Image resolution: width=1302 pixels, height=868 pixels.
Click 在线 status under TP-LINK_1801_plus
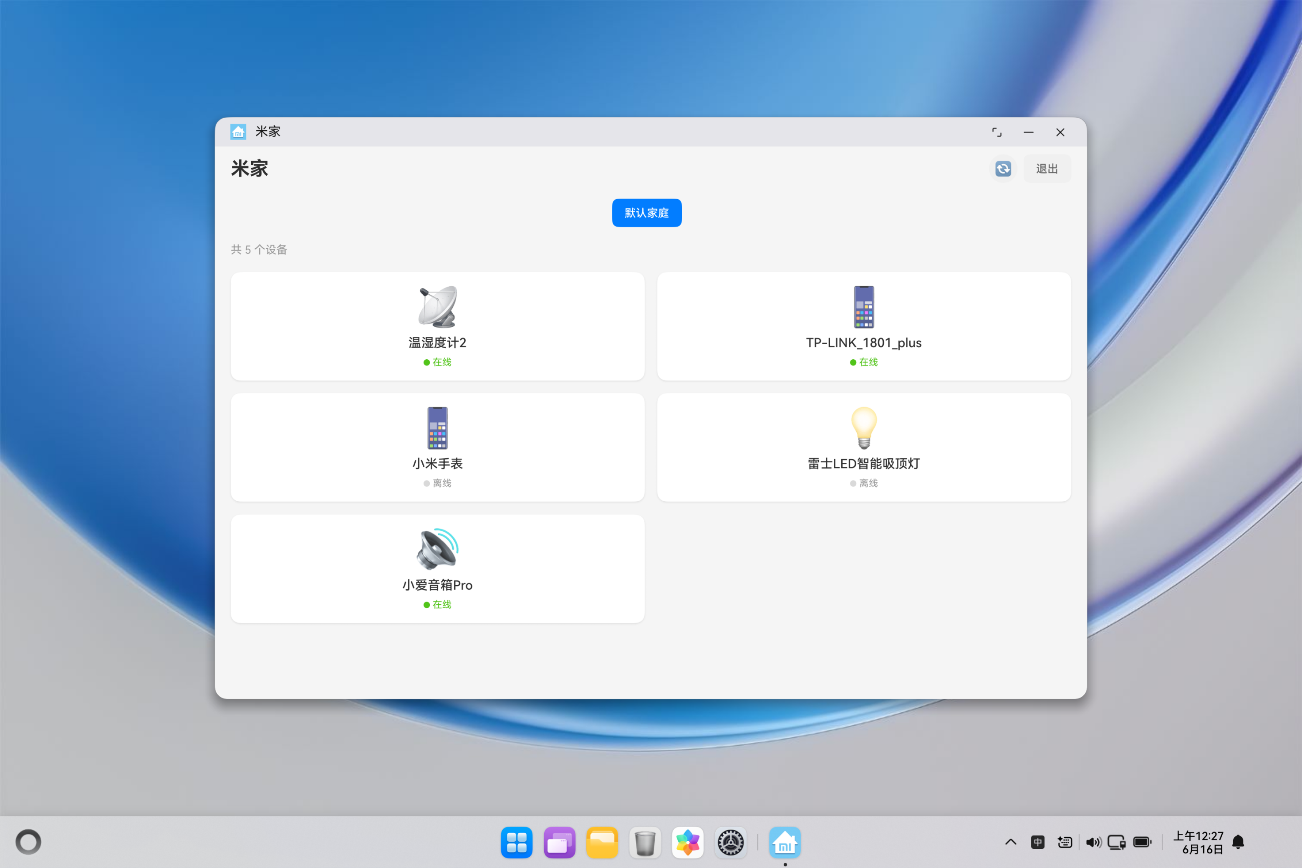click(x=863, y=362)
